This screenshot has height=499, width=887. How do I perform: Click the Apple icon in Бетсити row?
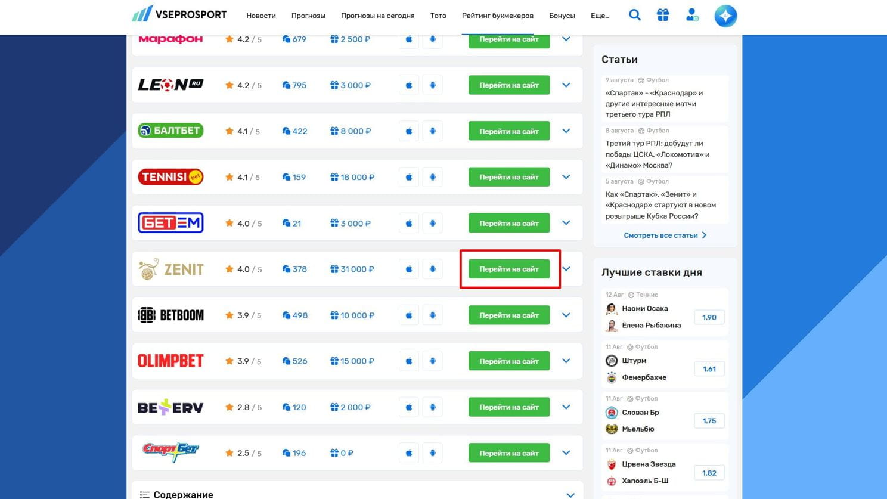409,223
